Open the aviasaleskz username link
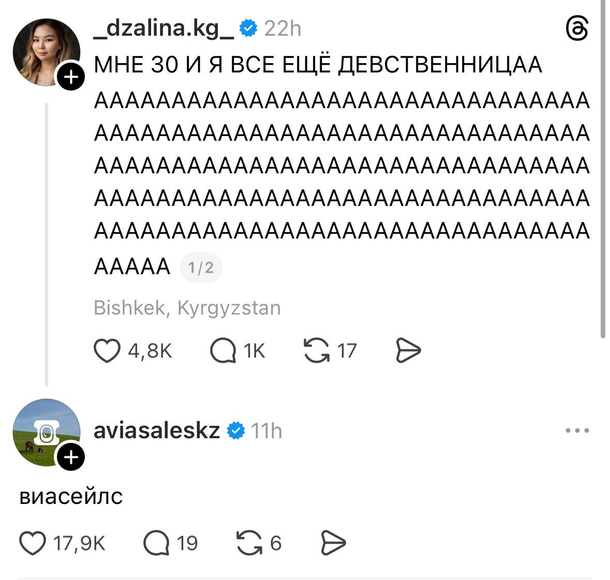 point(157,430)
